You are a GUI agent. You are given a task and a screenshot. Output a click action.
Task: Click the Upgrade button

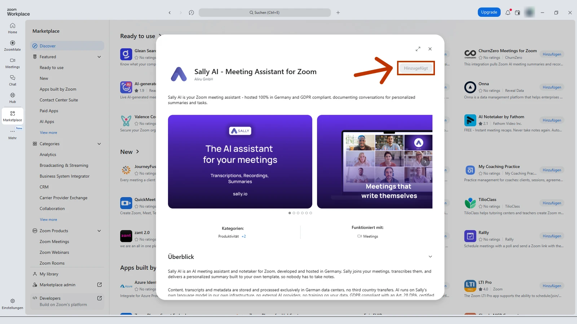[x=489, y=12]
